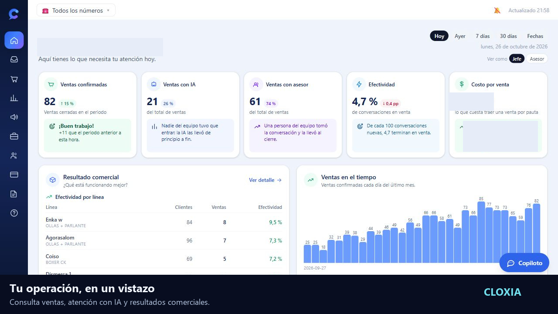The height and width of the screenshot is (314, 558).
Task: Open the megaphone campaigns sidebar icon
Action: (x=14, y=117)
